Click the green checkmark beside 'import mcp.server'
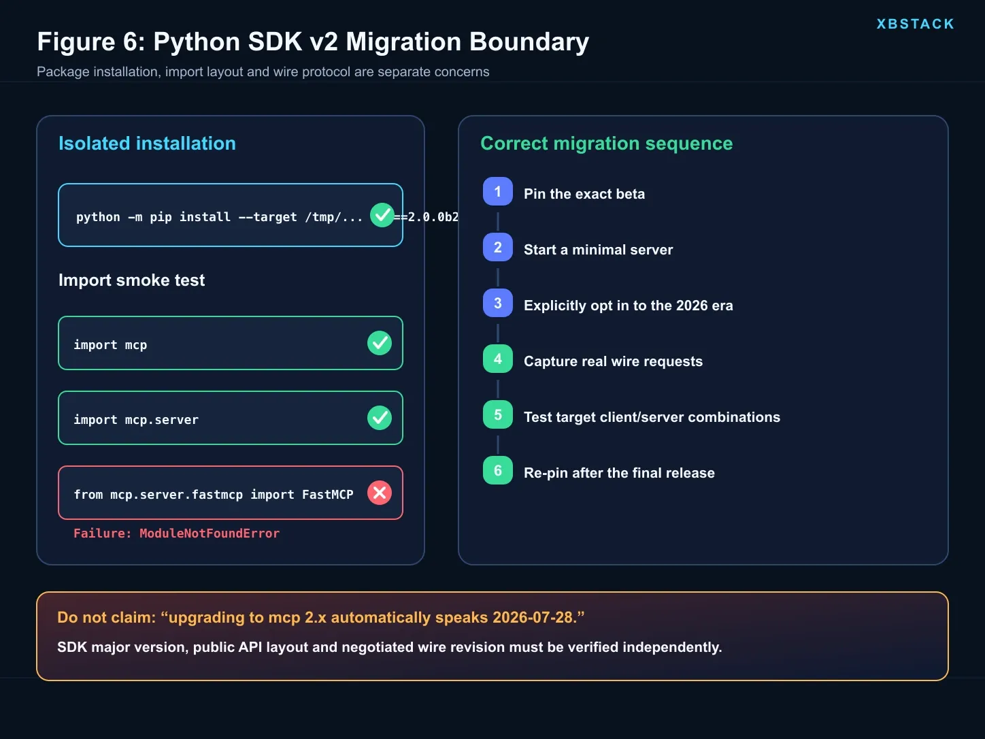Image resolution: width=985 pixels, height=739 pixels. click(380, 418)
